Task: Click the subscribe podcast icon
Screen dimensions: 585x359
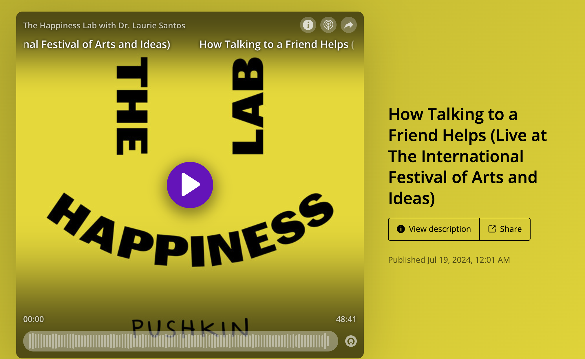Action: (328, 25)
